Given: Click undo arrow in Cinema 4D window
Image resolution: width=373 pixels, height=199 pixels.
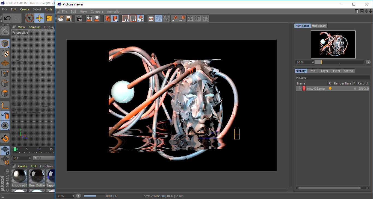Looking at the screenshot, I should [7, 18].
